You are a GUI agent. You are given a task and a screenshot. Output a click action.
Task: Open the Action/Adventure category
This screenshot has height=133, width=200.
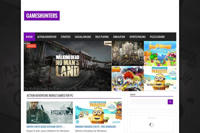[x=47, y=37]
